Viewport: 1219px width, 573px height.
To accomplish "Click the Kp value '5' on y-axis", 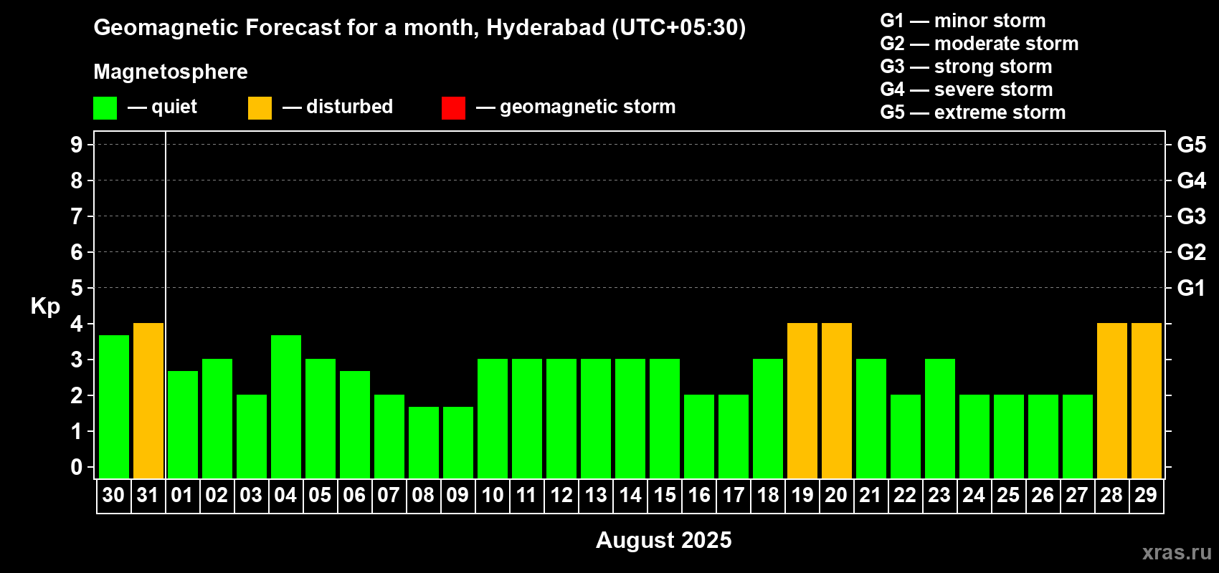I will [x=77, y=288].
